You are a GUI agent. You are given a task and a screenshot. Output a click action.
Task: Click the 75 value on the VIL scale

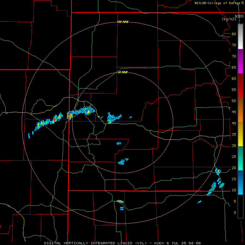tap(234, 45)
